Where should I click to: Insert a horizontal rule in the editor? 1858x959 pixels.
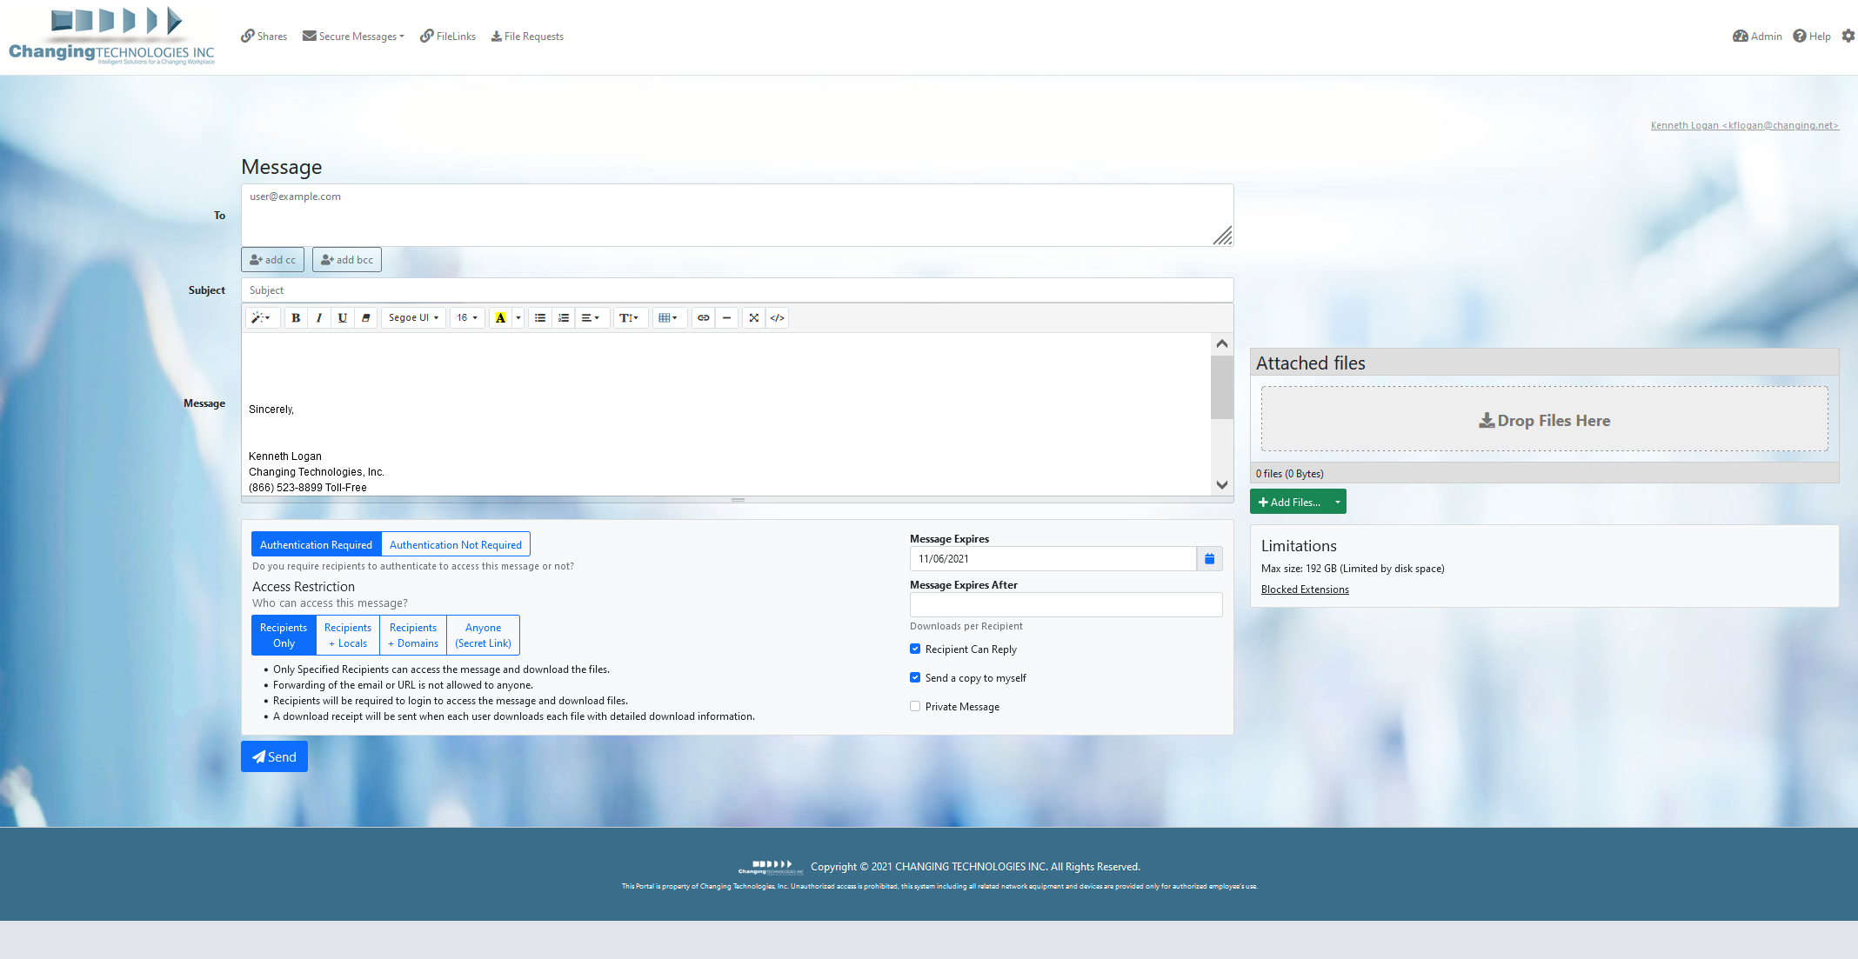click(727, 317)
